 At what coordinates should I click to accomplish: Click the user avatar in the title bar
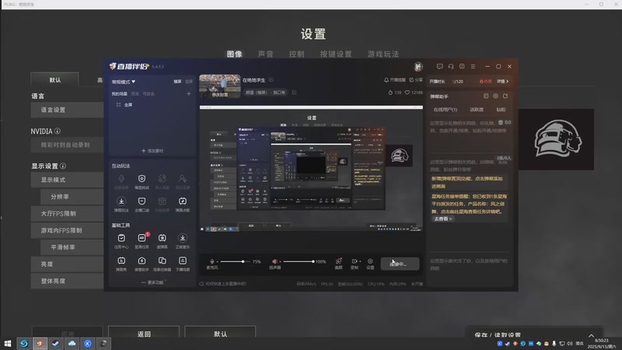418,66
